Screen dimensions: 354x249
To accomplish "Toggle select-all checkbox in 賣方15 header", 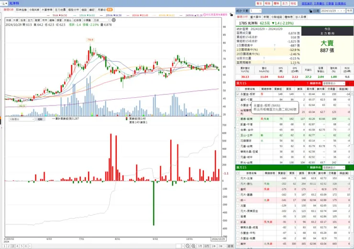I will click(x=238, y=173).
